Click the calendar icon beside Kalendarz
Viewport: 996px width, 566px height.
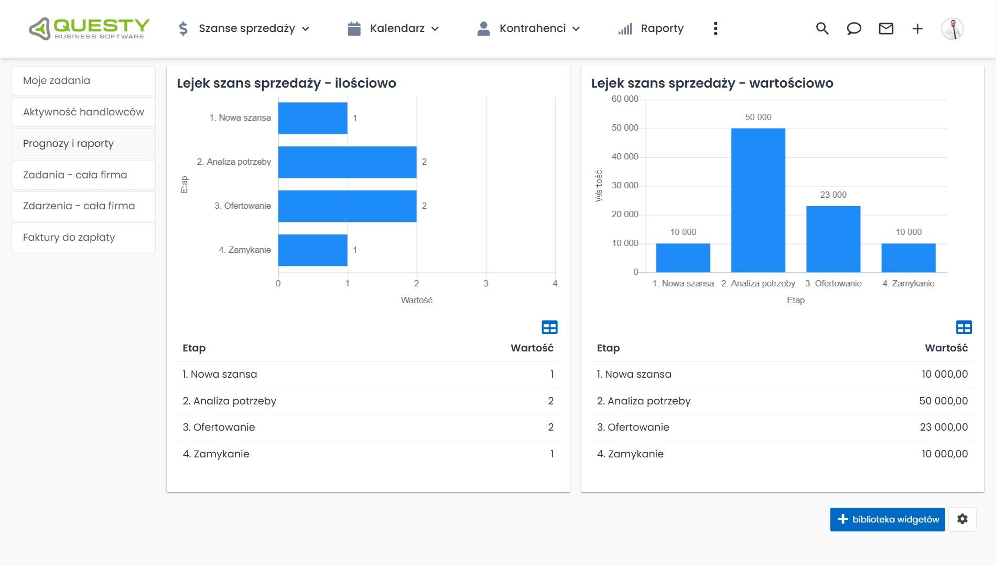coord(354,28)
